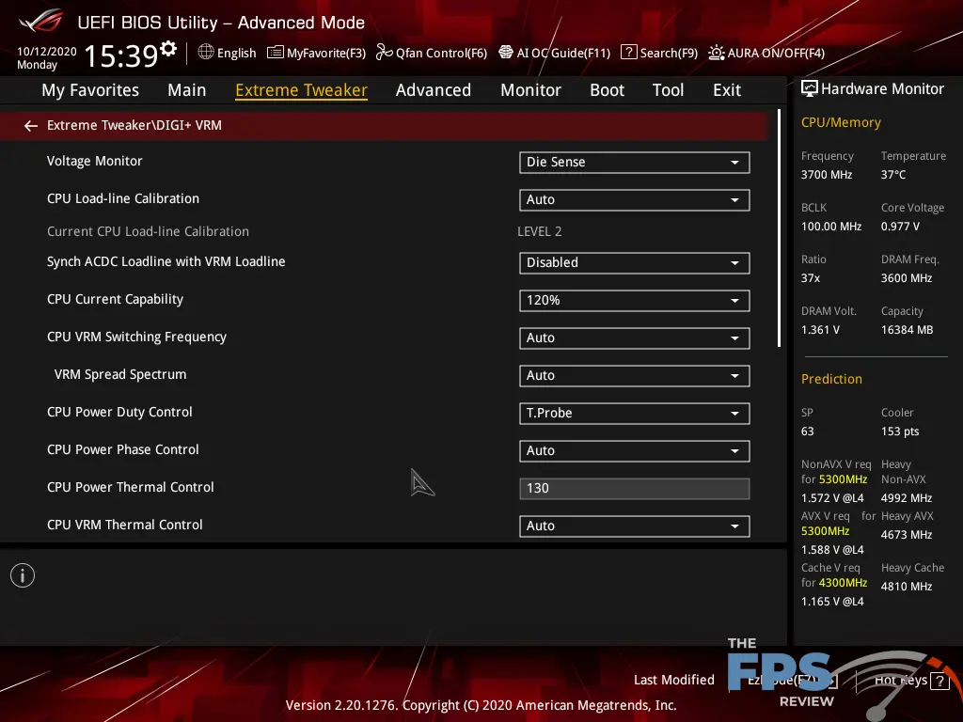Select the Extreme Tweaker tab
Image resolution: width=963 pixels, height=722 pixels.
tap(302, 90)
